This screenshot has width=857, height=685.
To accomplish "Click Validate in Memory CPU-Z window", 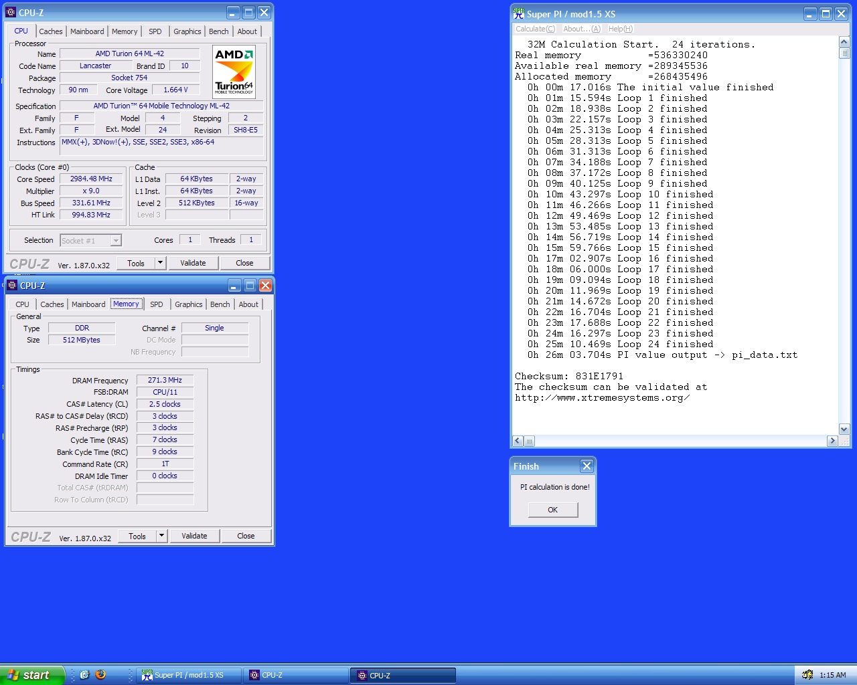I will pyautogui.click(x=194, y=536).
